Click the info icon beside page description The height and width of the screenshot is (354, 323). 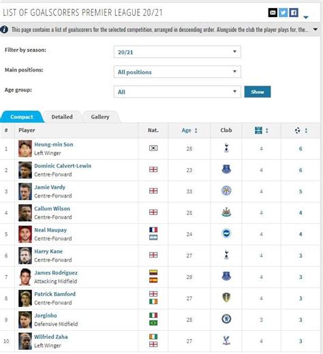point(4,29)
